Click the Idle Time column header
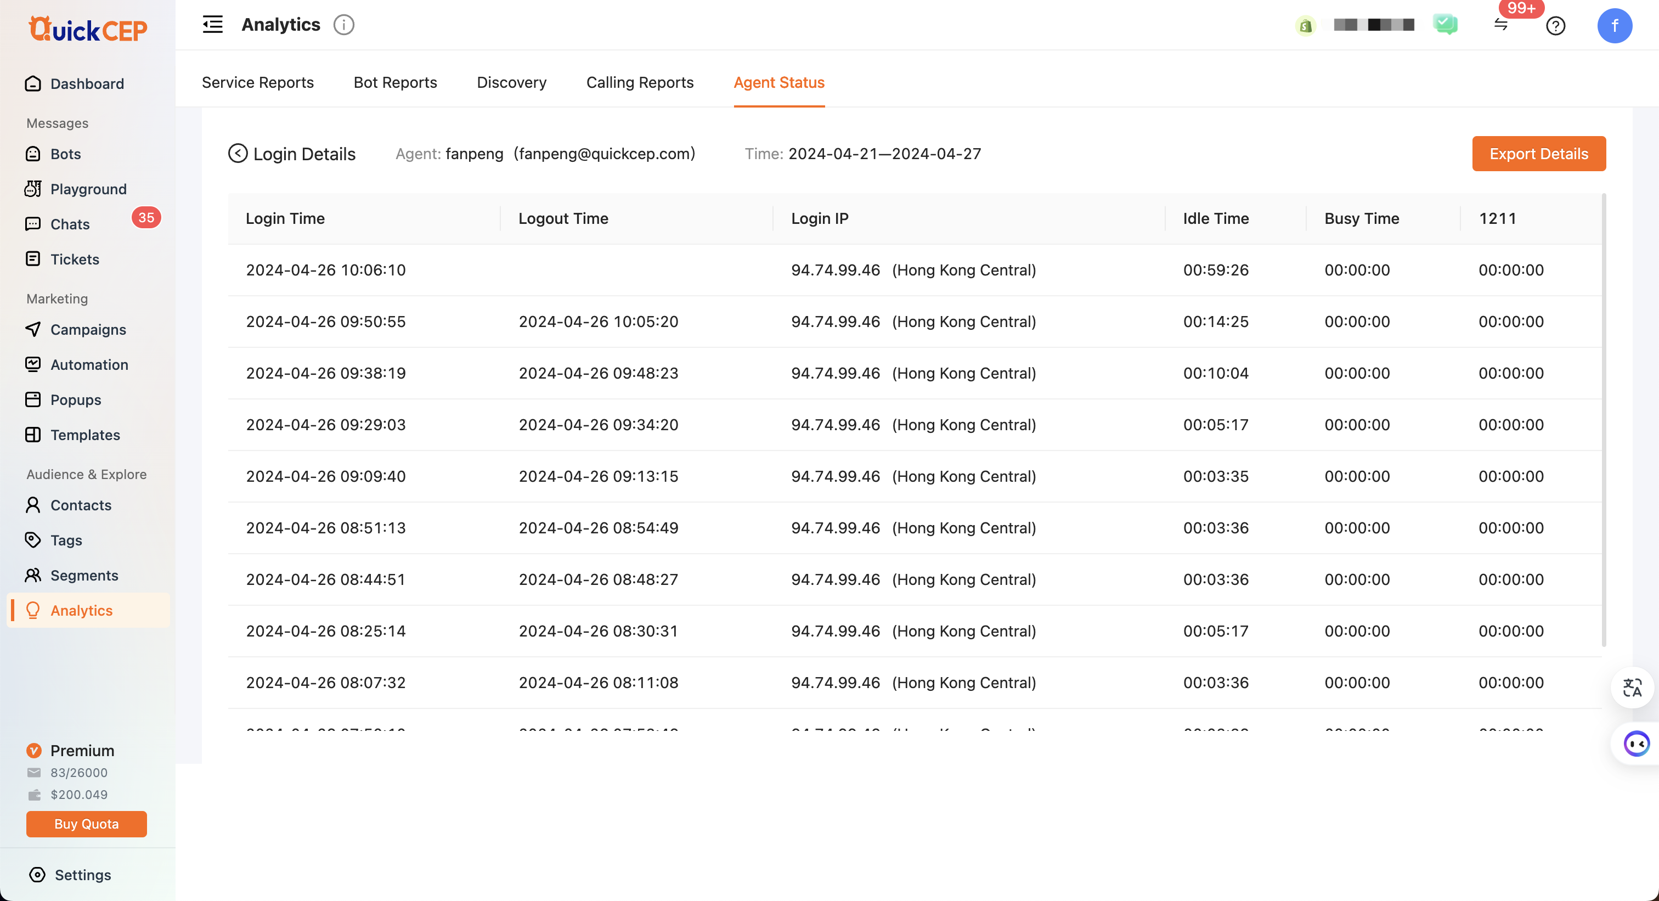 coord(1216,218)
